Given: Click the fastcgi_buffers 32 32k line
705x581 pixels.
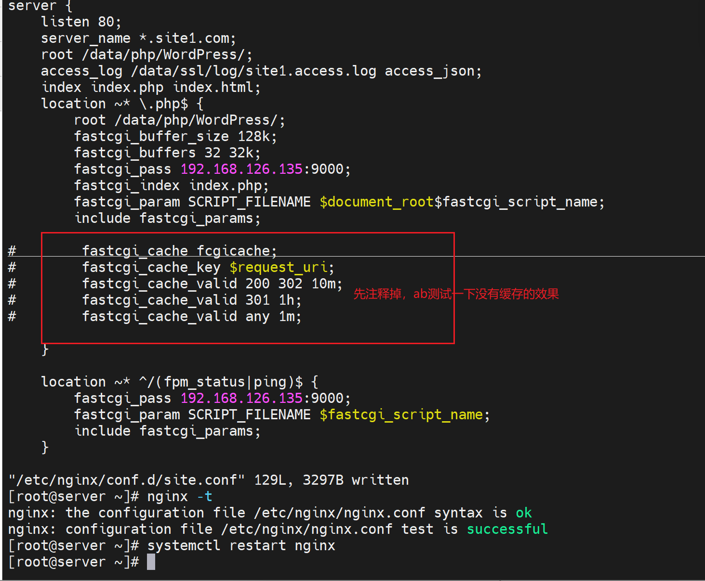Looking at the screenshot, I should coord(167,153).
